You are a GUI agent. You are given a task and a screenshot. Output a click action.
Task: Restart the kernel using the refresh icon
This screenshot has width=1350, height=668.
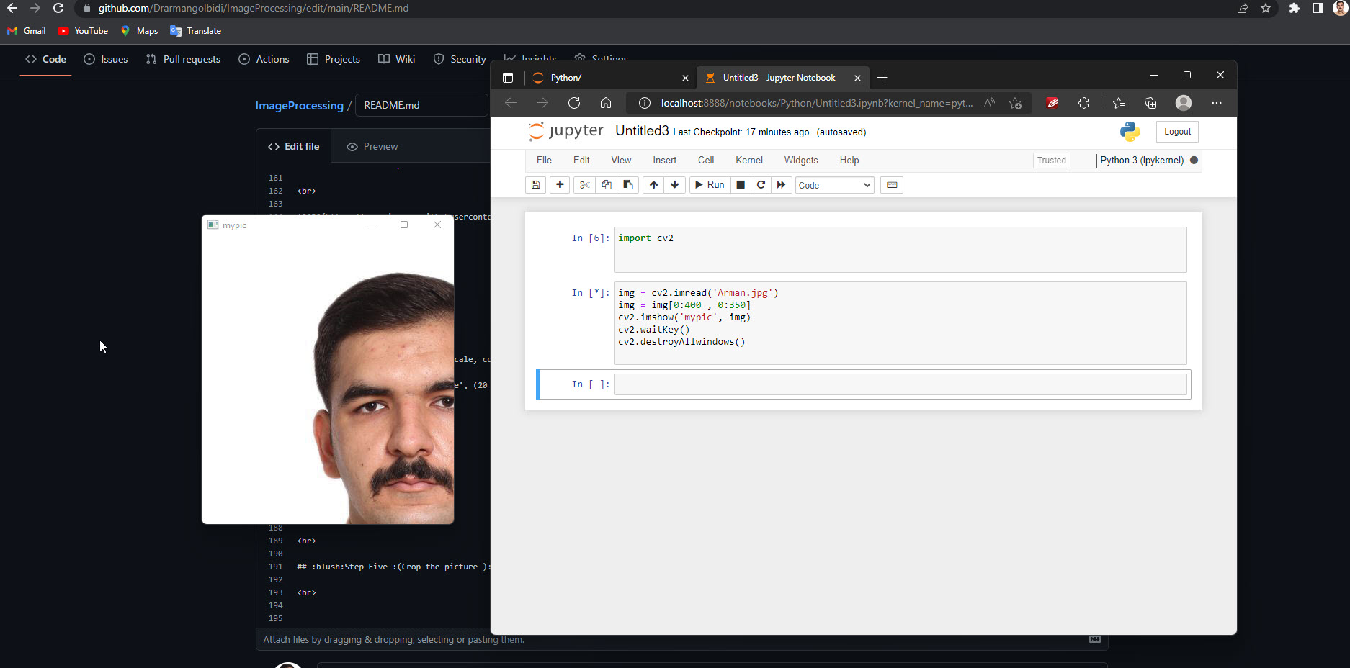(761, 185)
